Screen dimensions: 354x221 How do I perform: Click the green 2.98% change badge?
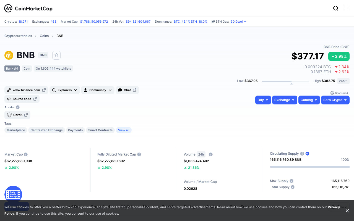pyautogui.click(x=339, y=56)
